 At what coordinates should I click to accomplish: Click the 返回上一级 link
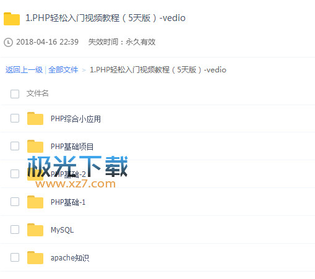point(24,70)
